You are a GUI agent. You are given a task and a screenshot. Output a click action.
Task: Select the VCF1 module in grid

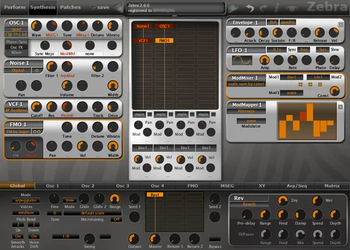[x=143, y=41]
